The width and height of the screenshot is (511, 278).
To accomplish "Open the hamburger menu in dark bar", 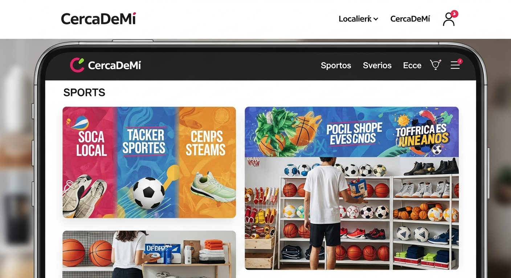I will 455,65.
